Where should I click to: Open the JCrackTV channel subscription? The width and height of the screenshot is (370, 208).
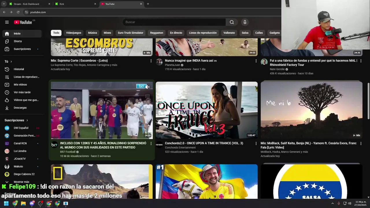coord(23,159)
